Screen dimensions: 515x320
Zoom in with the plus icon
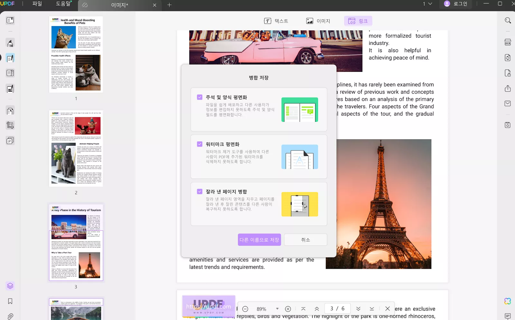288,309
